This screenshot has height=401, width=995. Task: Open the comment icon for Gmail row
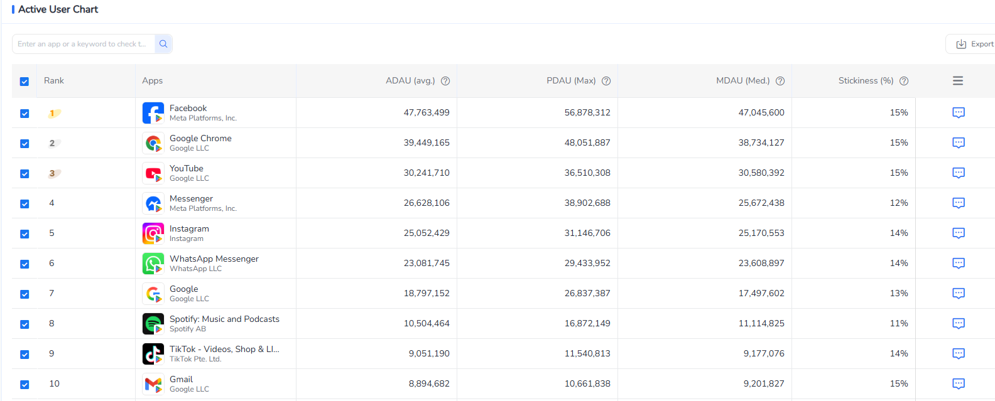(x=958, y=384)
